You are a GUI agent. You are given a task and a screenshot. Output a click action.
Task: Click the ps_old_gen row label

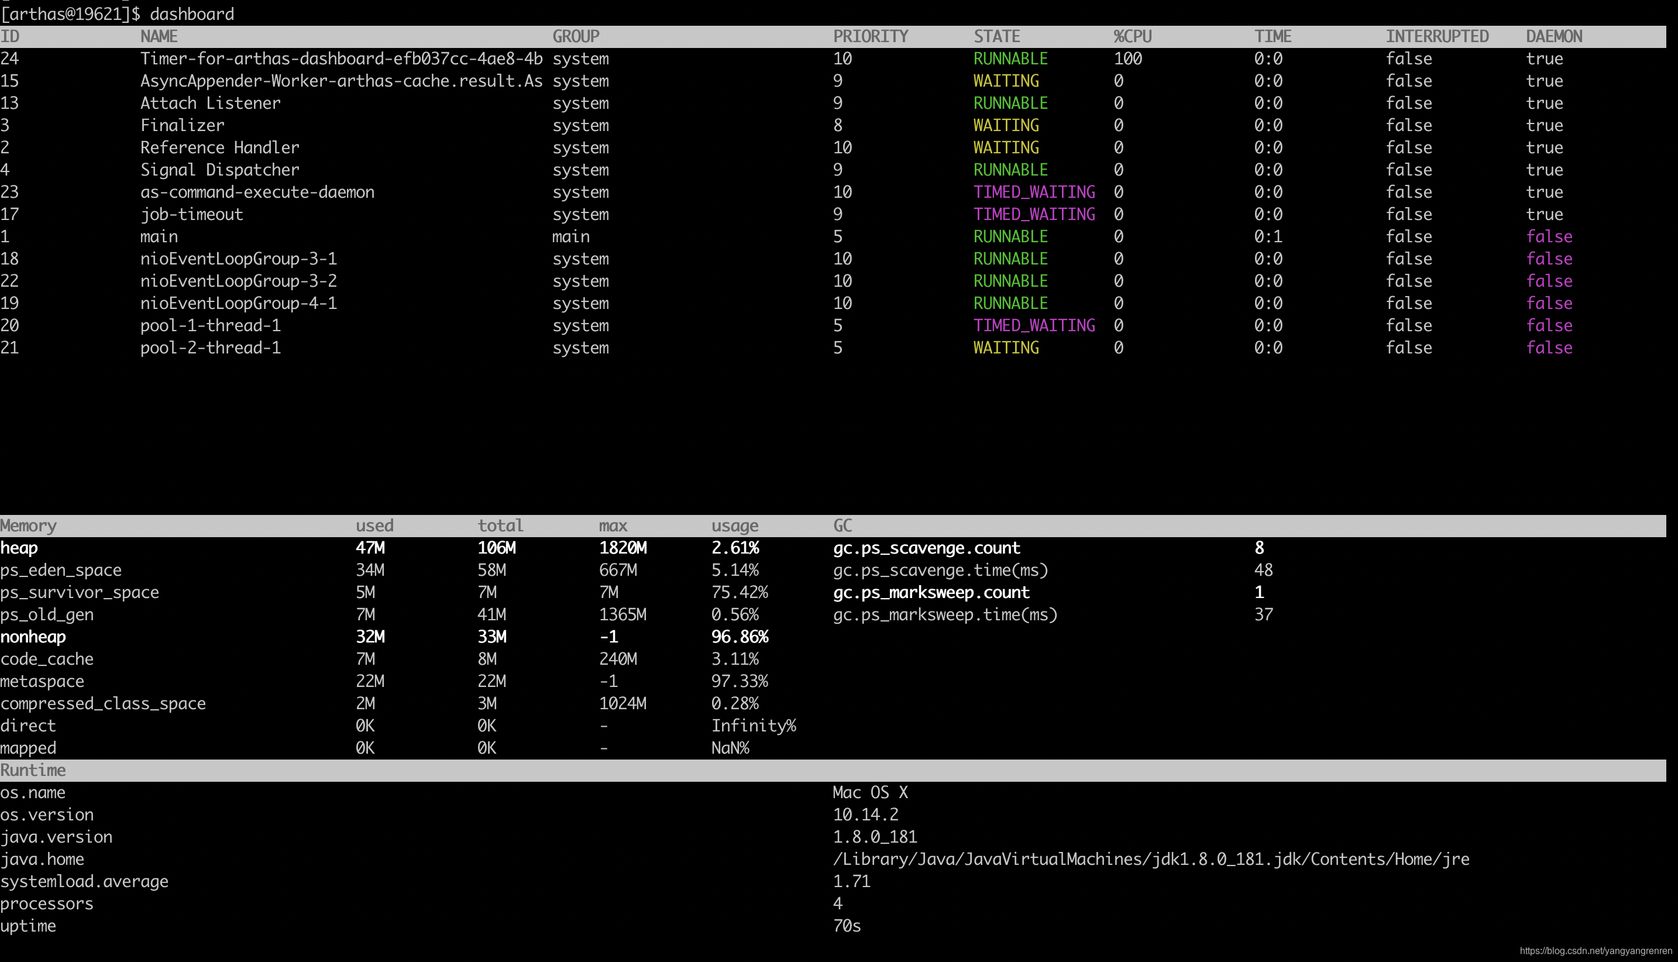pos(47,614)
